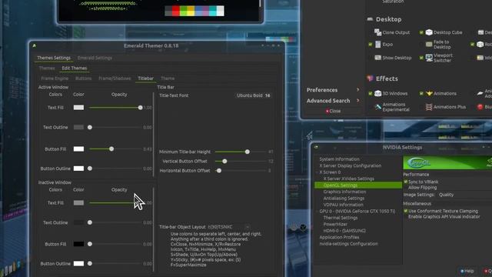Open the Edit Themes sub-tab
Screen dimensions: 492x277
tap(75, 68)
